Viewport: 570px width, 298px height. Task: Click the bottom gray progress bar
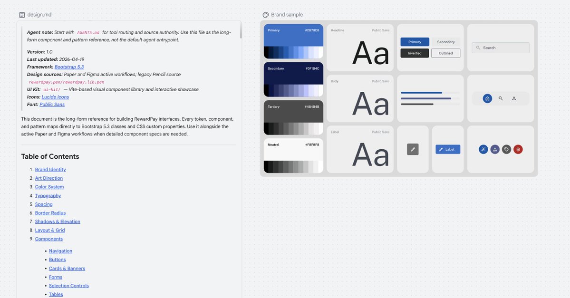pos(430,104)
